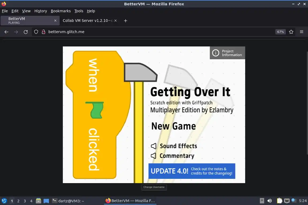Viewport: 308px width, 205px height.
Task: Open the Bookmarks menu
Action: 61,11
